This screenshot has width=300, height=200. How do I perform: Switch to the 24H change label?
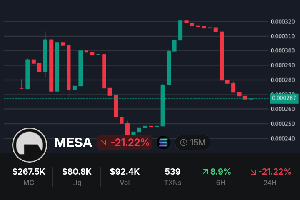click(x=268, y=182)
